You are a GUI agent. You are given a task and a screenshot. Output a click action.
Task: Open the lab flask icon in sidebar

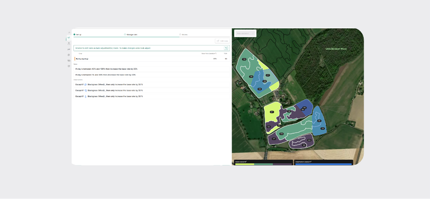[x=69, y=43]
